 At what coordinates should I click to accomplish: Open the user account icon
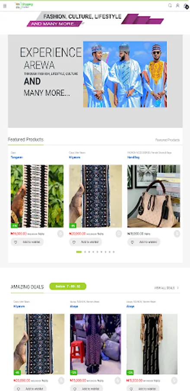(177, 6)
